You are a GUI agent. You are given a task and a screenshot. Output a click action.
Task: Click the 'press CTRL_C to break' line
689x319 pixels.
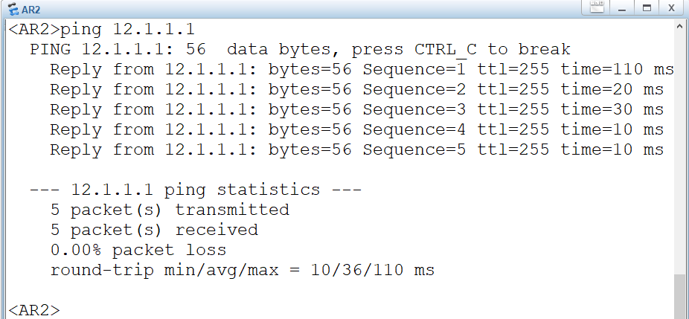[x=300, y=50]
